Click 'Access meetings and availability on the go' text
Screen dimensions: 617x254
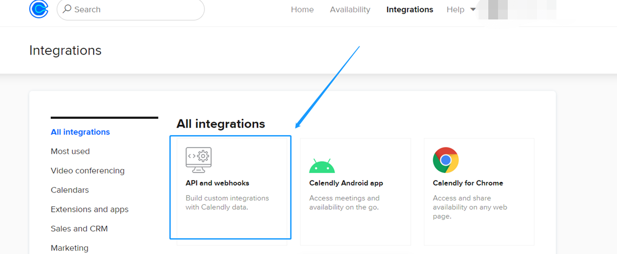[x=344, y=203]
